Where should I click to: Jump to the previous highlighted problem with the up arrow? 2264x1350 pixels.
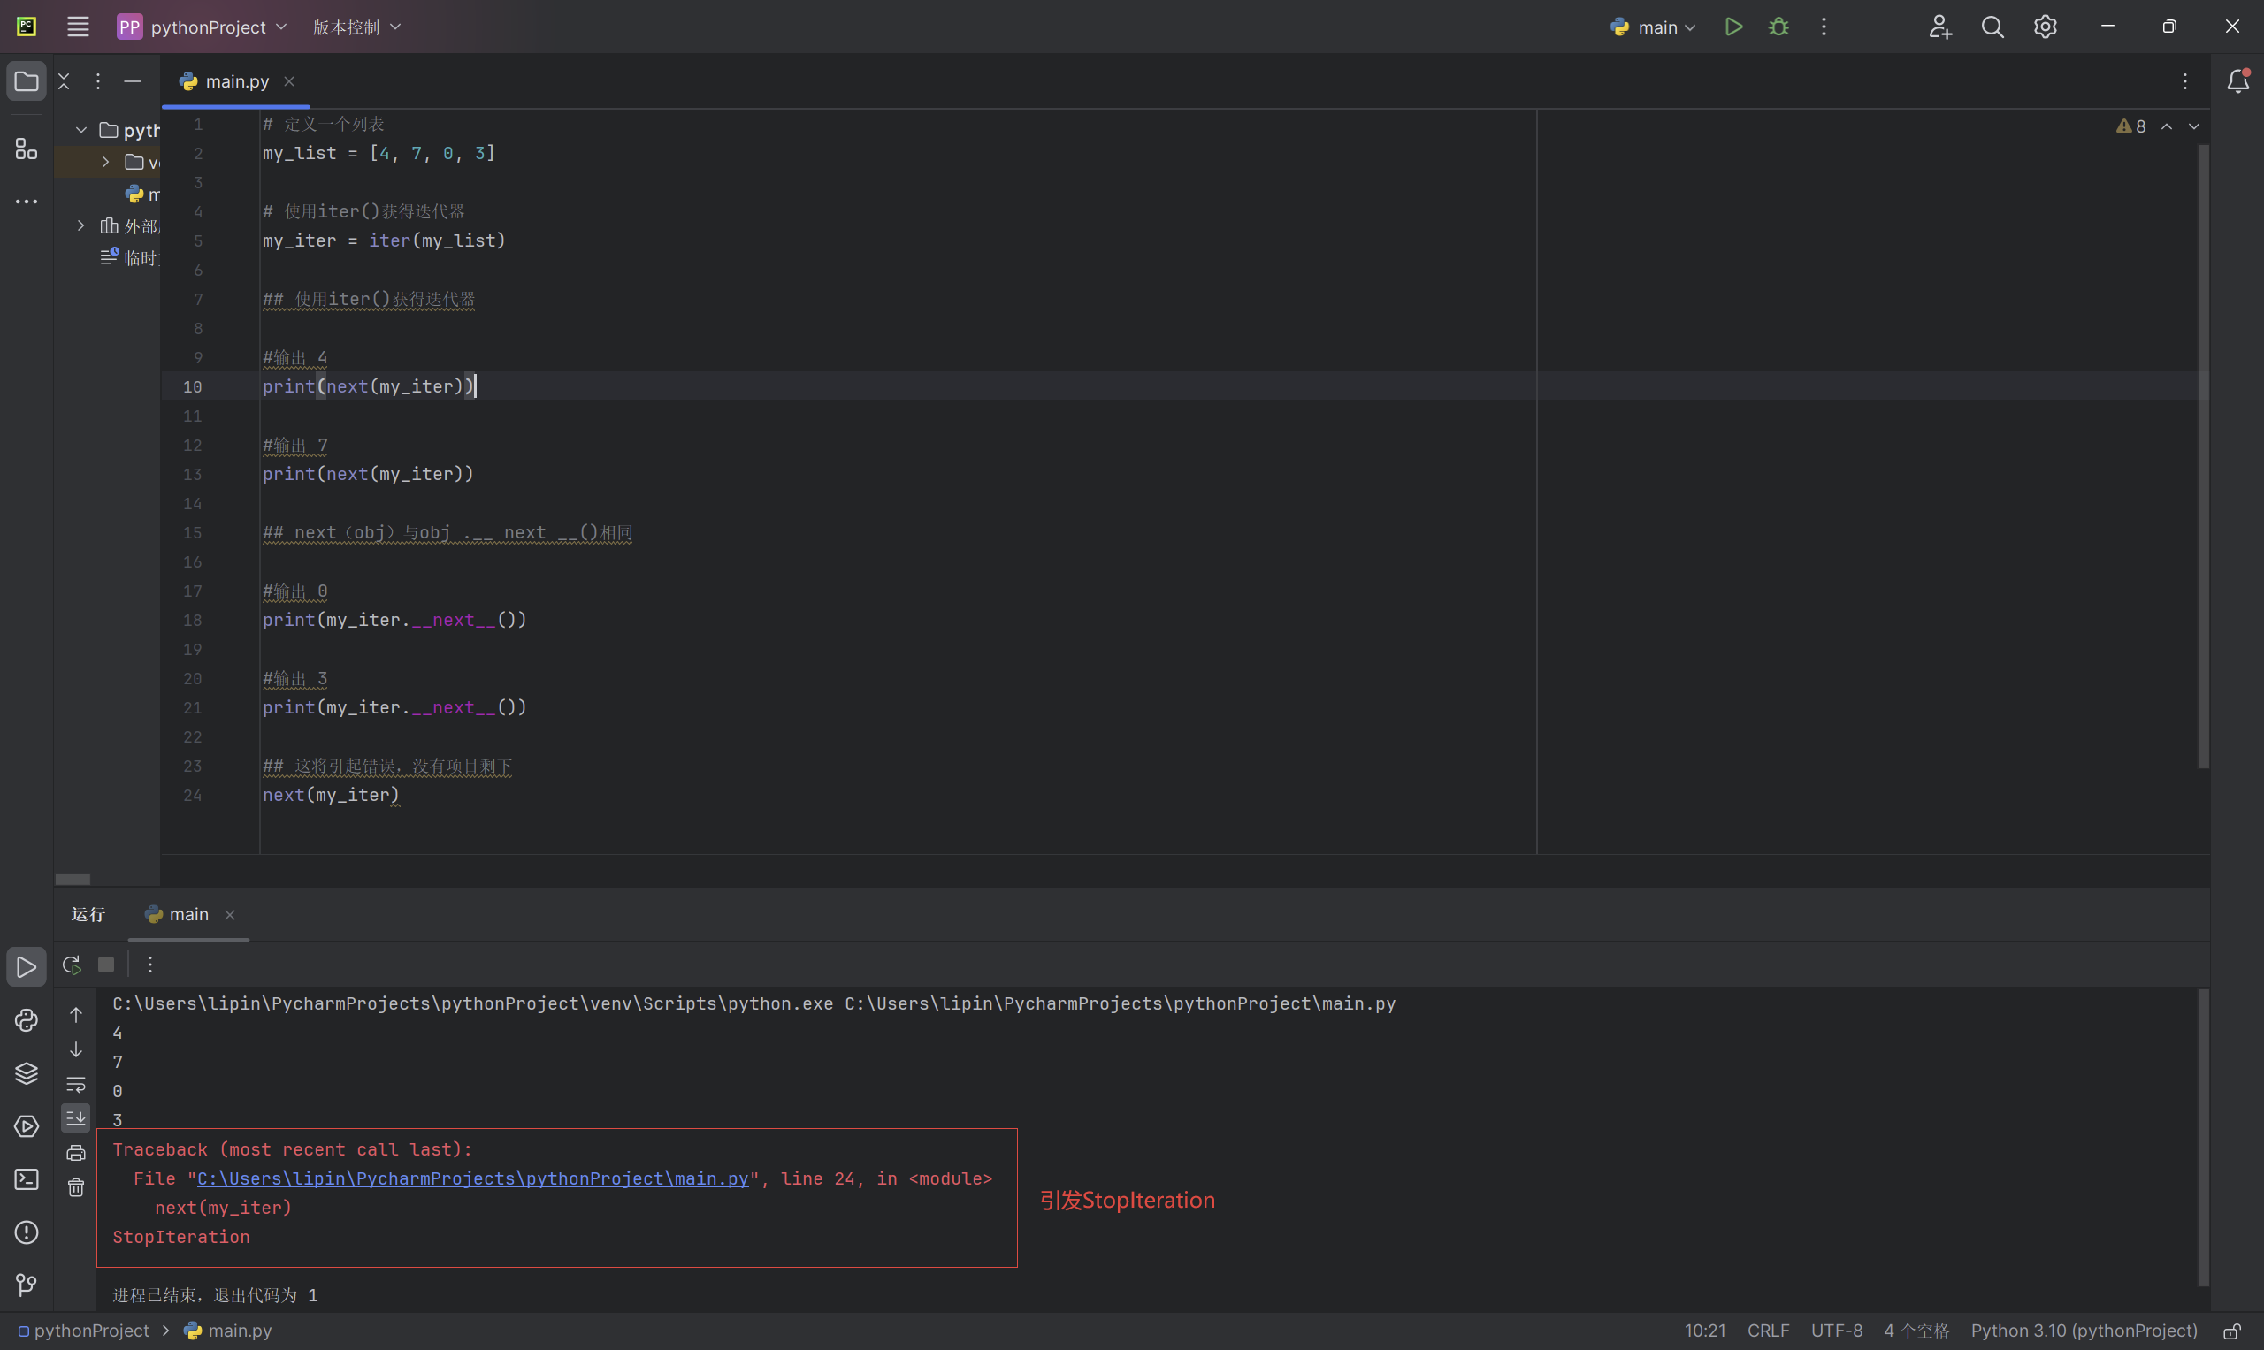(x=2168, y=126)
